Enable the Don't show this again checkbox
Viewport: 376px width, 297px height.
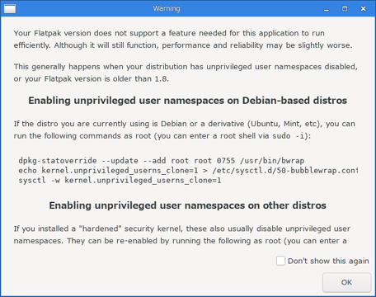point(280,261)
